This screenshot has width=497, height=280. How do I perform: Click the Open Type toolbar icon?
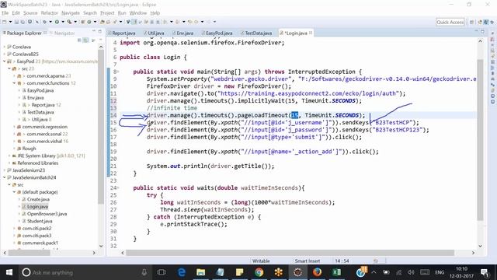point(102,22)
